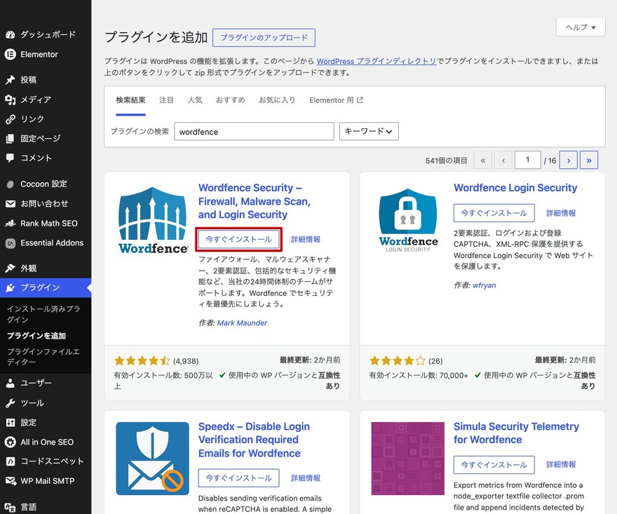Open プラグインファイルエディター submenu item
This screenshot has height=514, width=617.
[43, 356]
